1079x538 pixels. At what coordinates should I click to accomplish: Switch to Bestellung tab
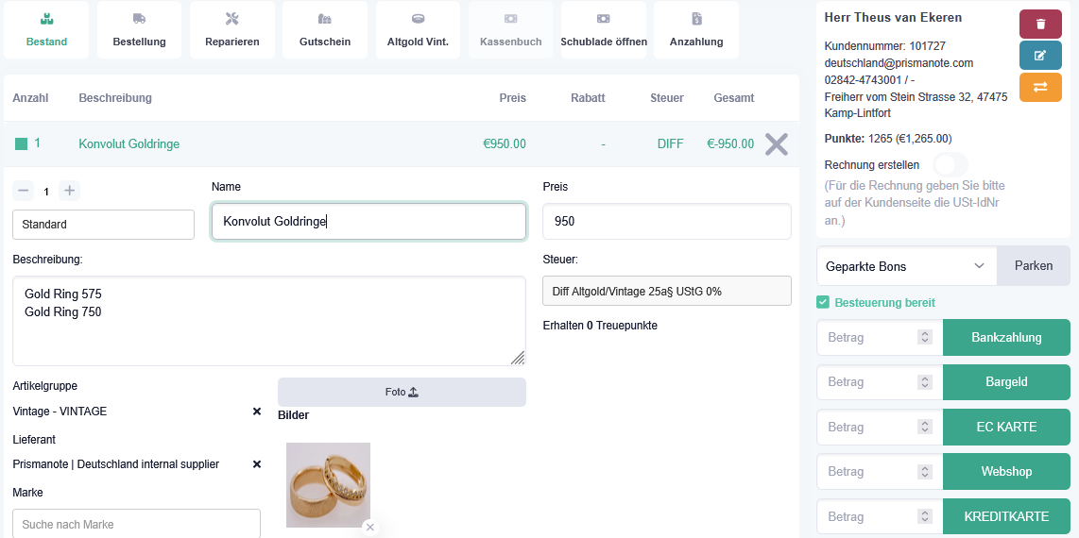[139, 29]
